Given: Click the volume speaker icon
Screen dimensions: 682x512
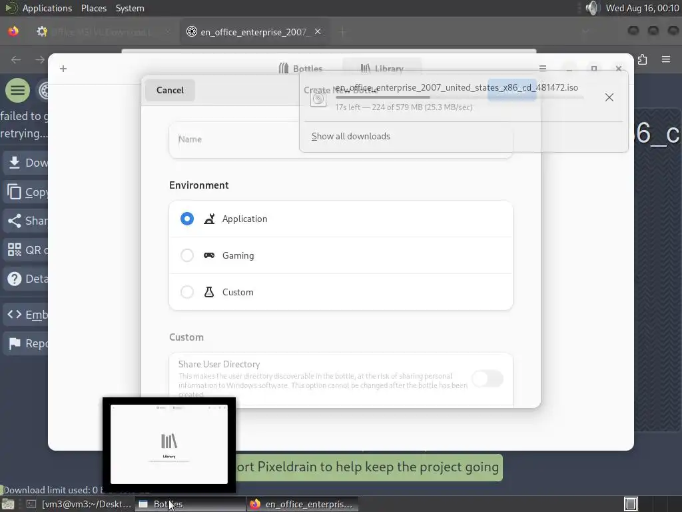Looking at the screenshot, I should (x=592, y=8).
